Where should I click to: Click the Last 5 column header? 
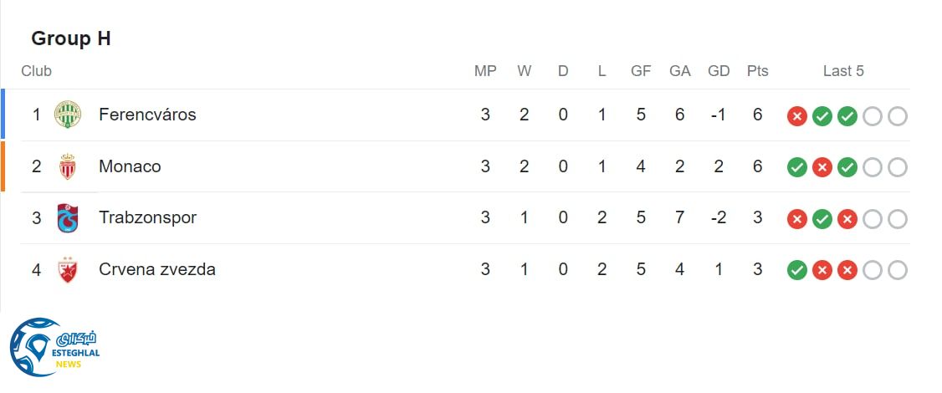click(843, 71)
